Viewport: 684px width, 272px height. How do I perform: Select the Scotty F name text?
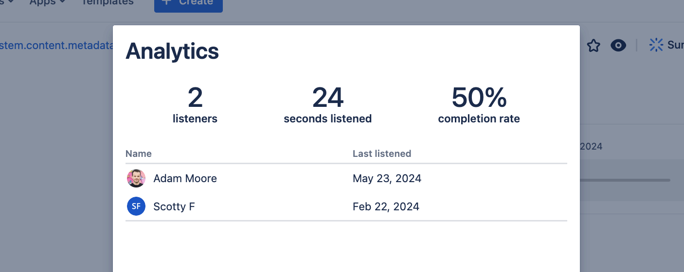174,206
